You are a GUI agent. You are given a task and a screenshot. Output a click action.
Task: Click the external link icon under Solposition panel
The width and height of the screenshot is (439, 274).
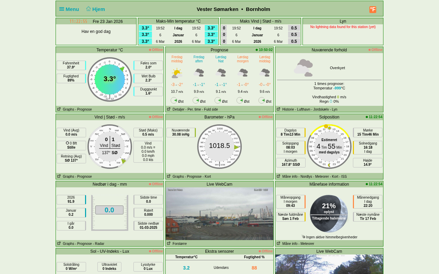(x=278, y=176)
